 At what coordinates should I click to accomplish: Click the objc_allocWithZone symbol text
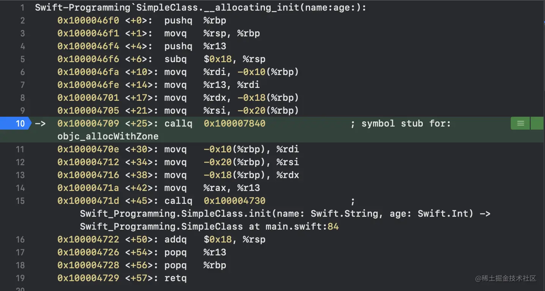point(108,136)
